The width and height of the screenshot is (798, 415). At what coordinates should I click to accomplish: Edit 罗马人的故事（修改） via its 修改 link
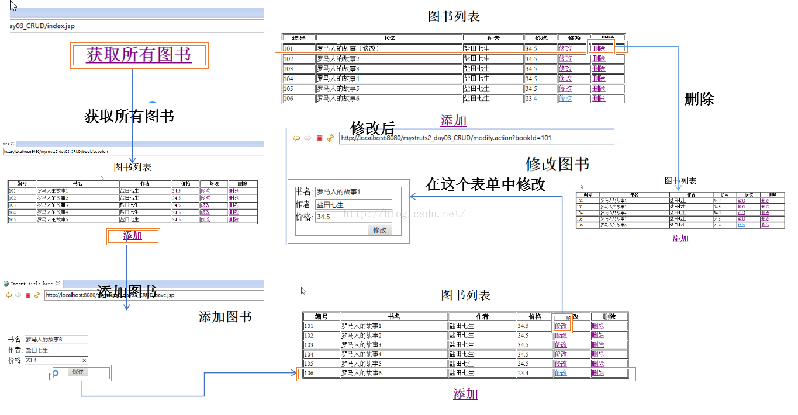[x=565, y=48]
